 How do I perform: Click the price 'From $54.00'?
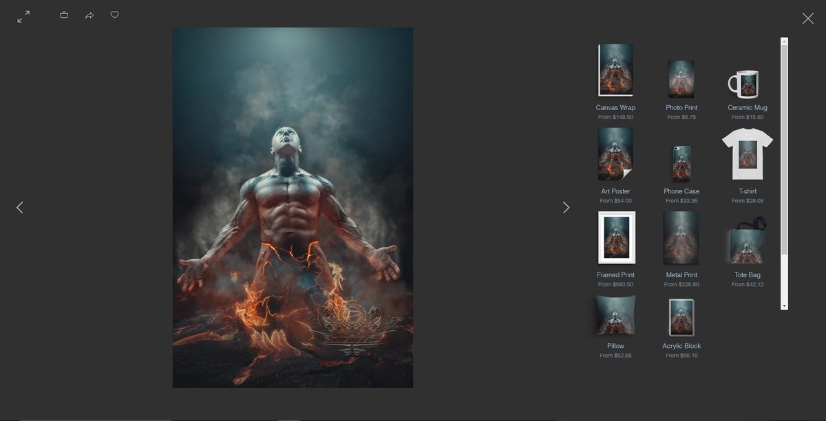point(616,201)
